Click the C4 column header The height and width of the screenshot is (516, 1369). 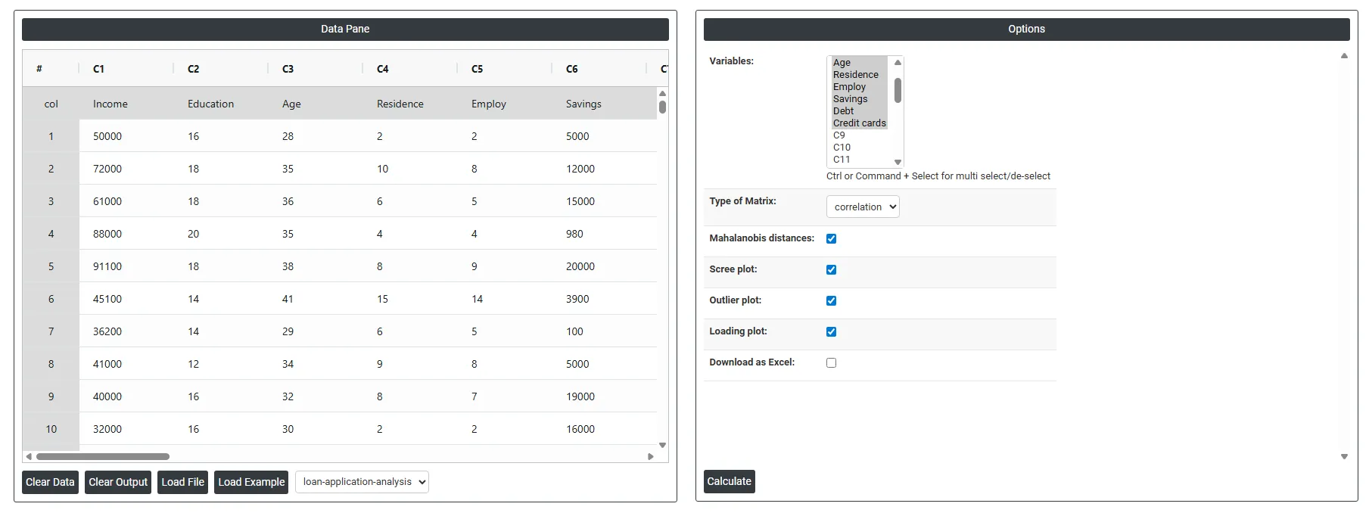410,69
